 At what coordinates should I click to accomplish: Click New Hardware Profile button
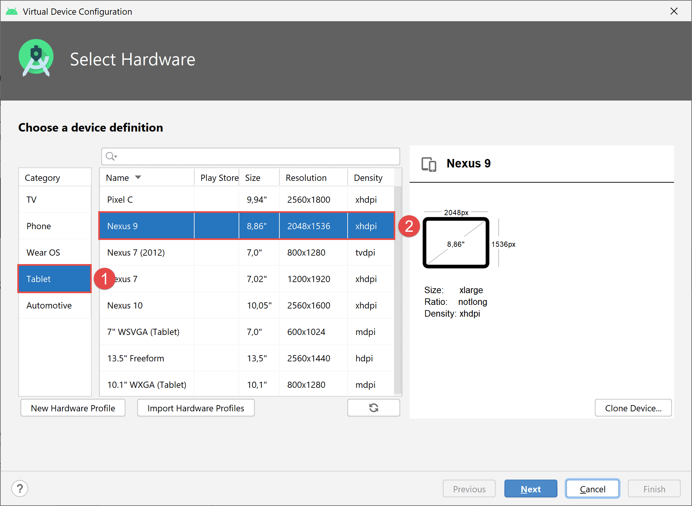pos(73,408)
